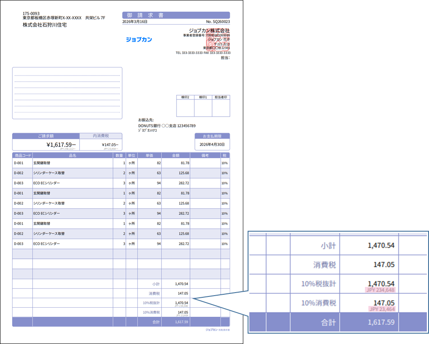
Task: Click the invoice number SQ260023
Action: pyautogui.click(x=218, y=22)
